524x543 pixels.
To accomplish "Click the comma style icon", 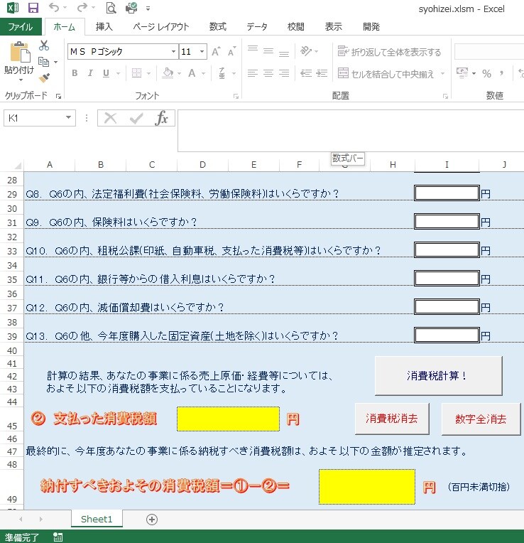I will point(502,73).
